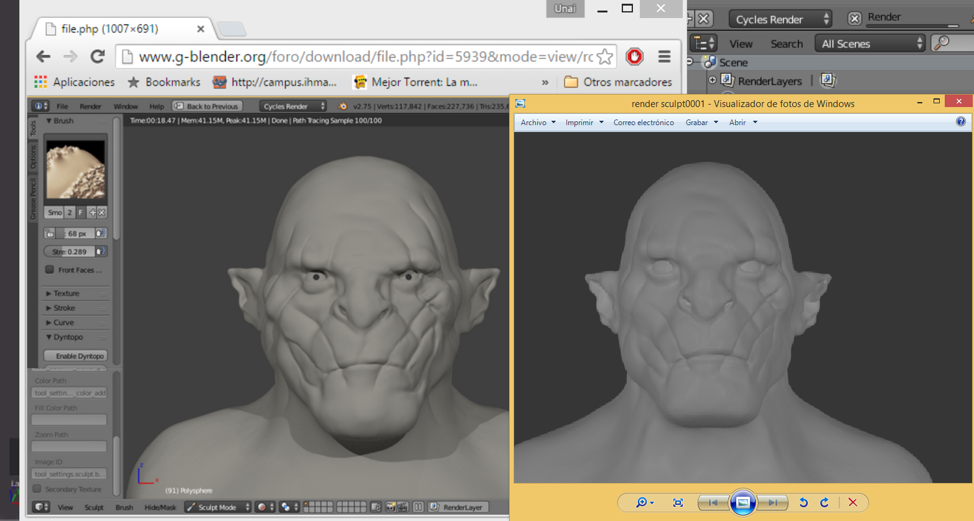Collapse the Scene tree node in outliner
The height and width of the screenshot is (521, 974).
pos(690,62)
